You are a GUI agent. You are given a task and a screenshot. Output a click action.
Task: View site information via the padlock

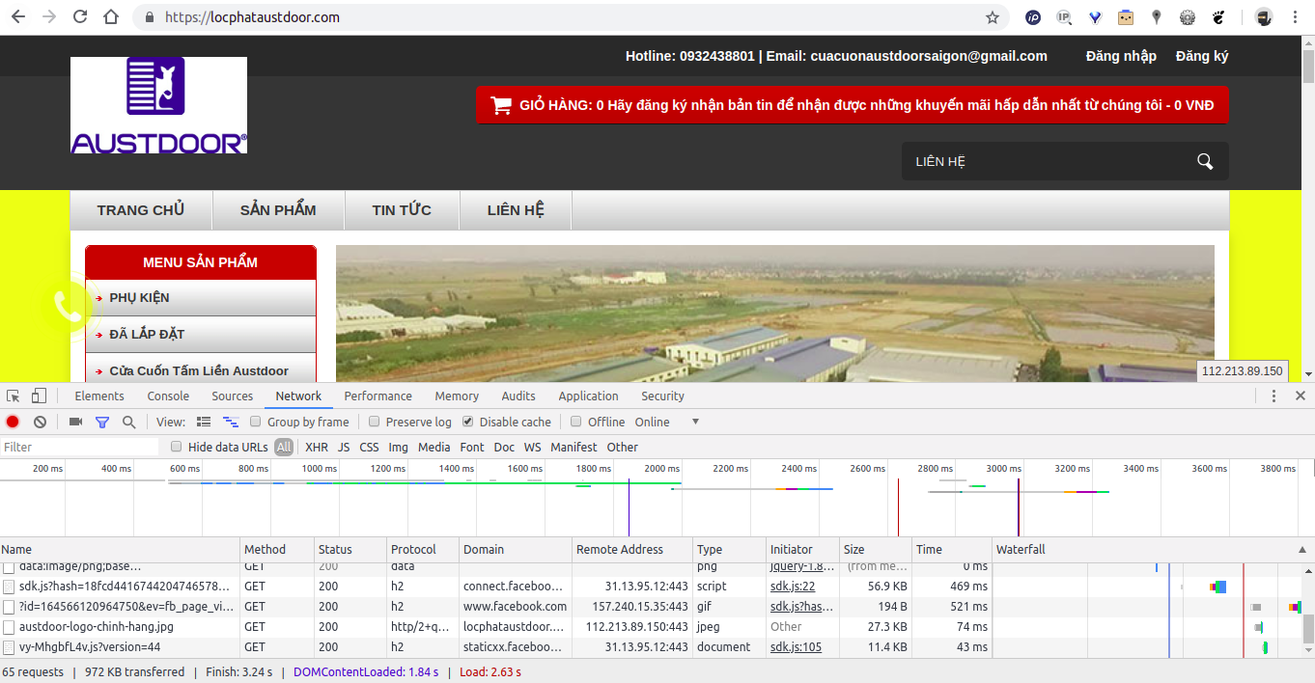click(149, 17)
